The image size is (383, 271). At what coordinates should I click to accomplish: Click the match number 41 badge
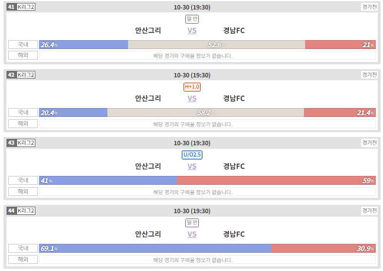11,7
